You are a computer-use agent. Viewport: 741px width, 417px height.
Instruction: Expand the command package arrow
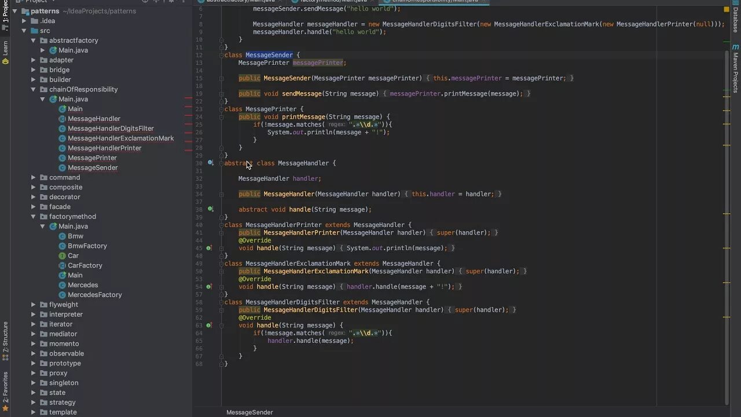[34, 178]
